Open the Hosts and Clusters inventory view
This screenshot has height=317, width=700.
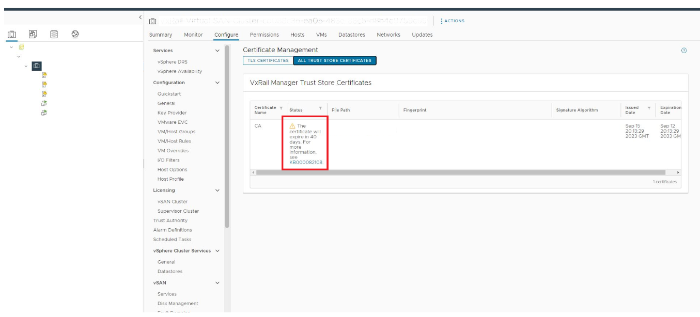click(12, 35)
